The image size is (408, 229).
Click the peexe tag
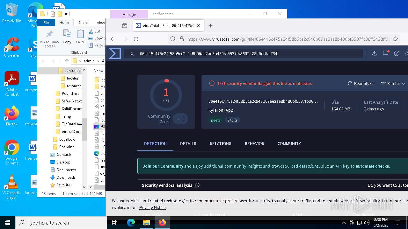click(215, 120)
